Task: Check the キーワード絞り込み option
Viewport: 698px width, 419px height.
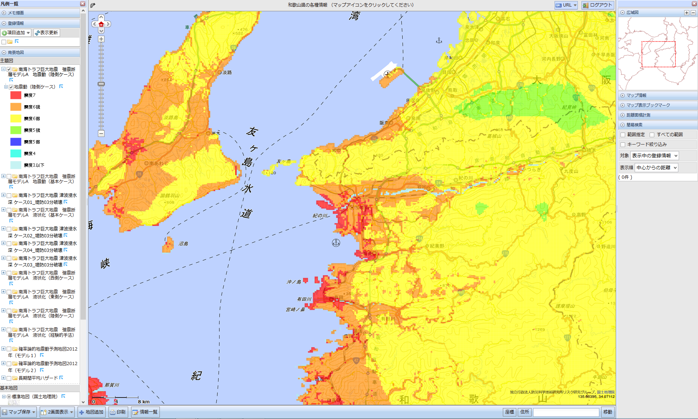Action: point(623,145)
